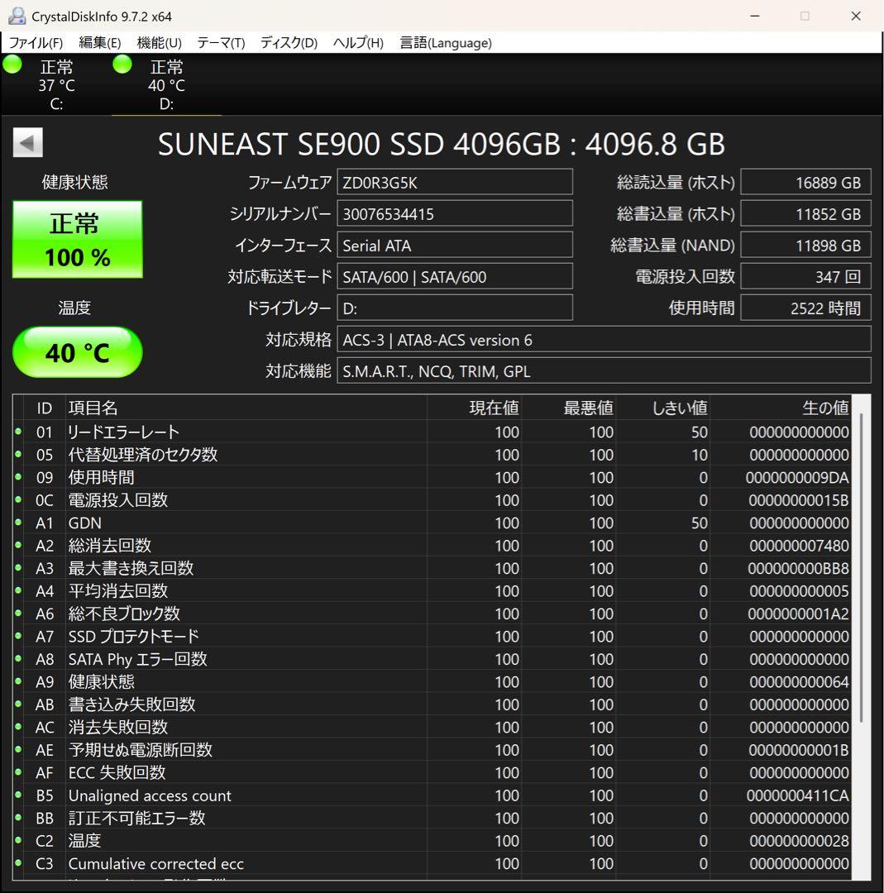
Task: Minimize the CrystalDiskInfo window
Action: pos(755,16)
